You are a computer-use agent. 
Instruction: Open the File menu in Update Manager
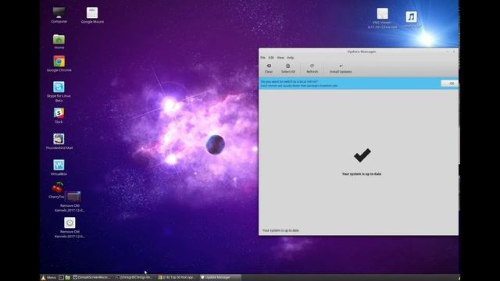click(x=262, y=58)
